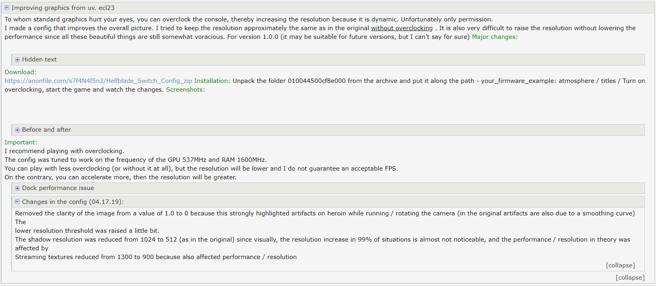Collapse Changes in the config (04.17.19) header
This screenshot has width=656, height=286.
(328, 202)
